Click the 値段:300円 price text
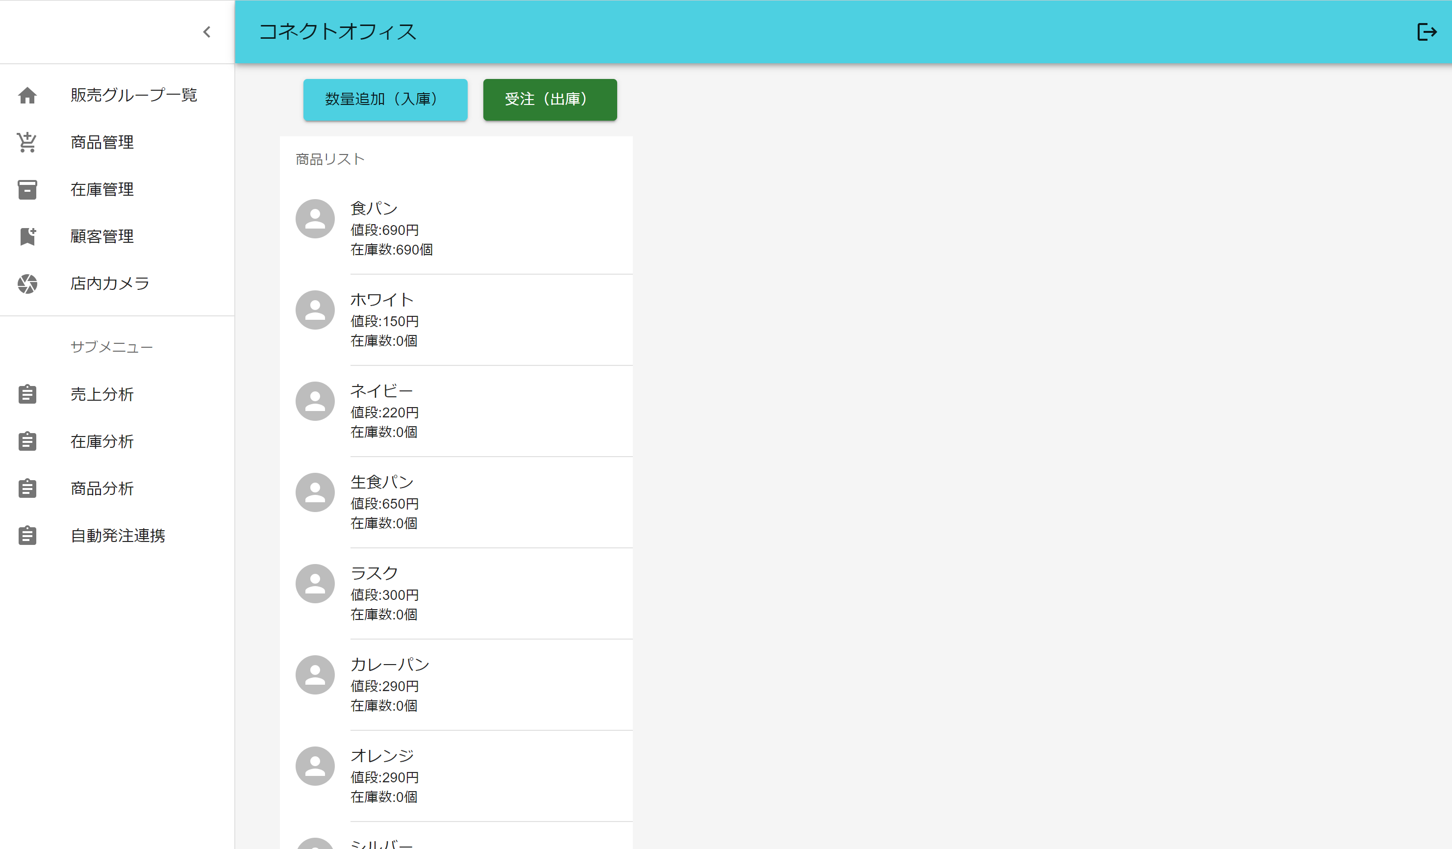The height and width of the screenshot is (849, 1452). click(x=384, y=595)
